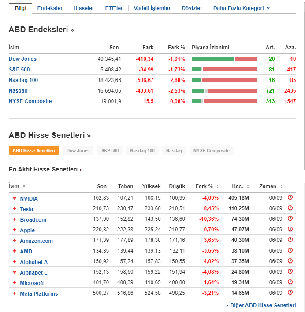Click the red down arrow beside Broadcom
Viewport: 305px width, 312px height.
pyautogui.click(x=14, y=219)
